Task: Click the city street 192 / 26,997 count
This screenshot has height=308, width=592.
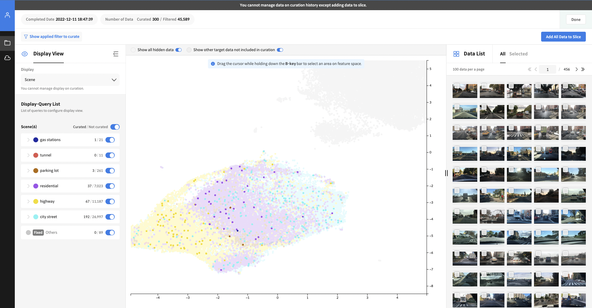Action: coord(93,217)
